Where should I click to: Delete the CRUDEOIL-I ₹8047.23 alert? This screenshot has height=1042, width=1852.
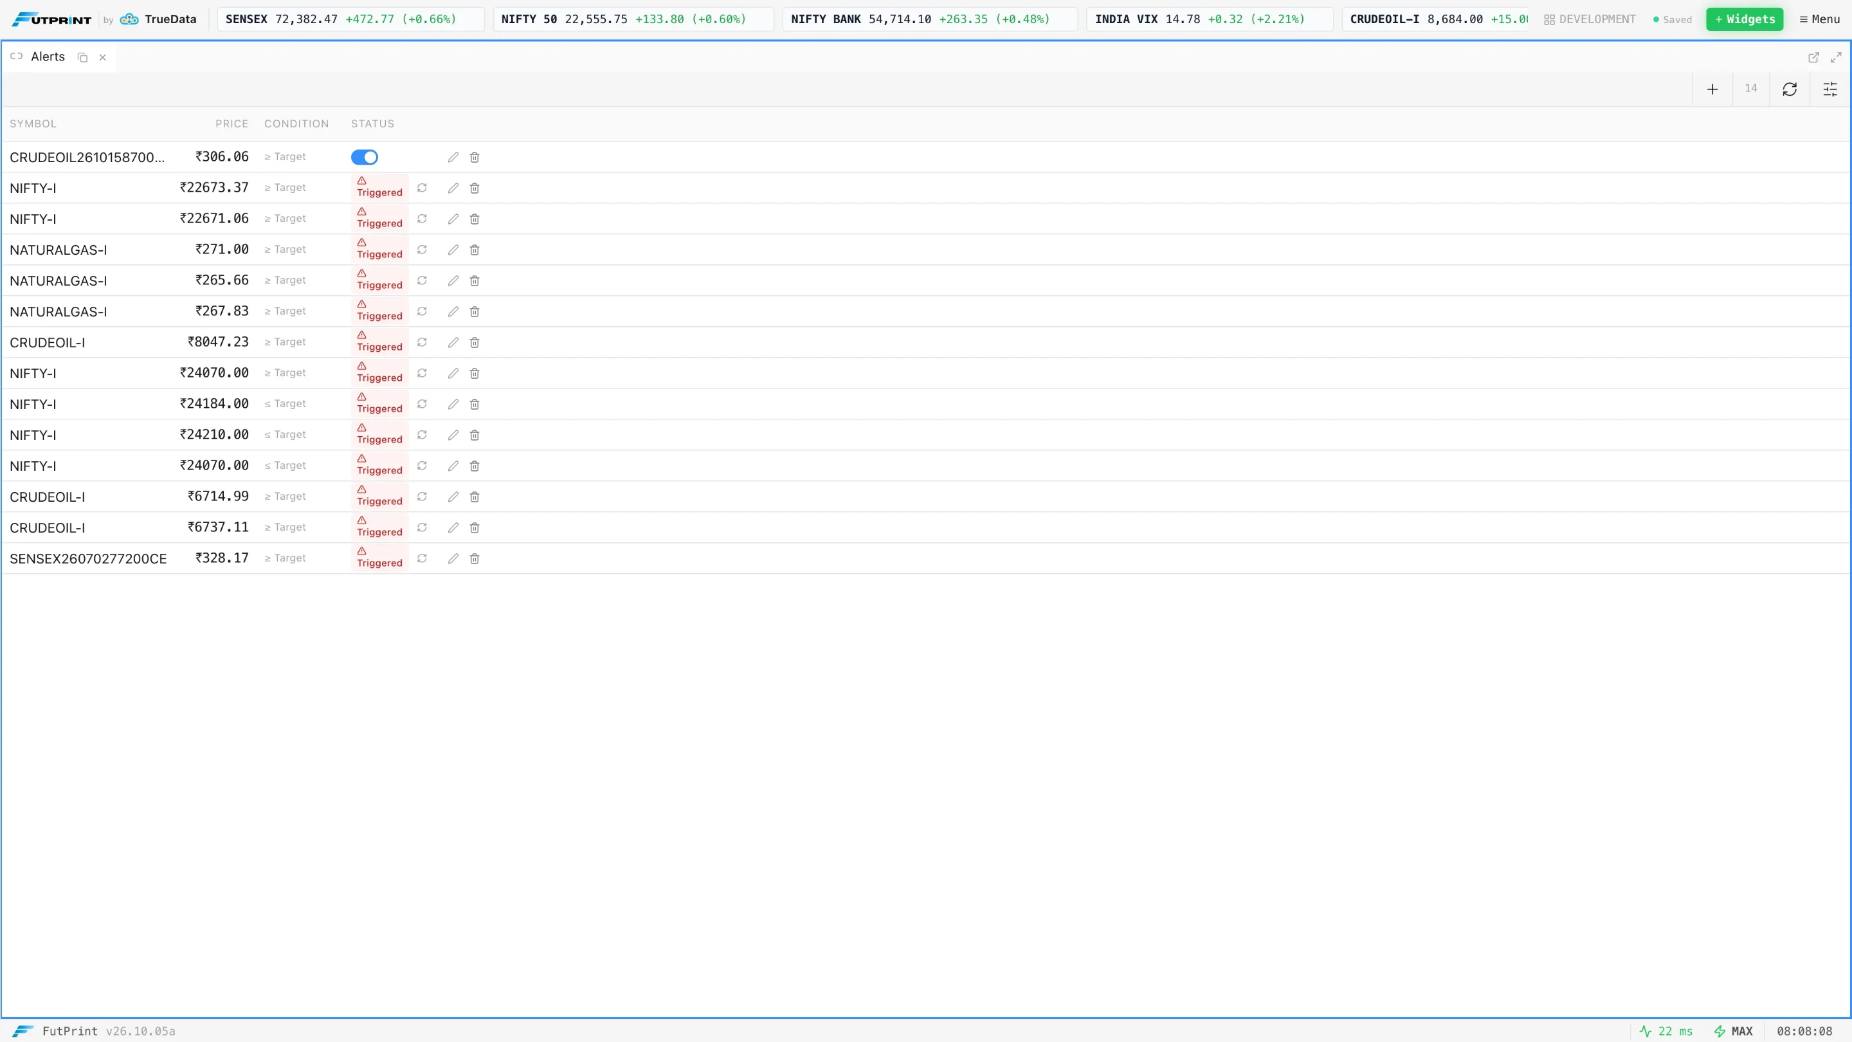475,342
